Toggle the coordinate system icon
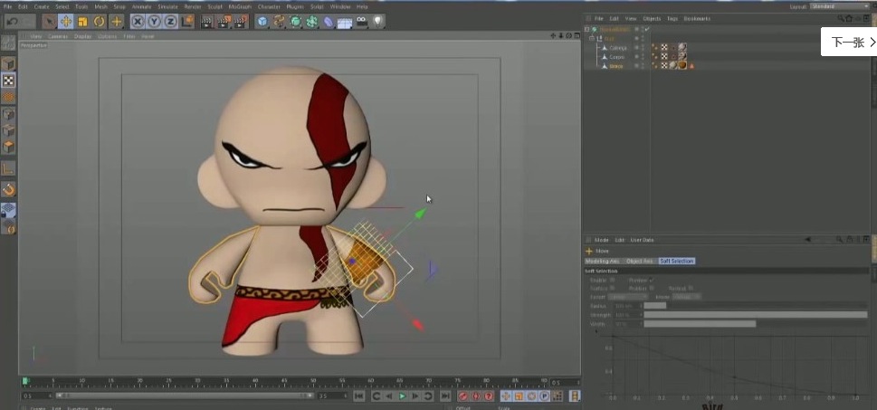Image resolution: width=877 pixels, height=410 pixels. tap(187, 22)
